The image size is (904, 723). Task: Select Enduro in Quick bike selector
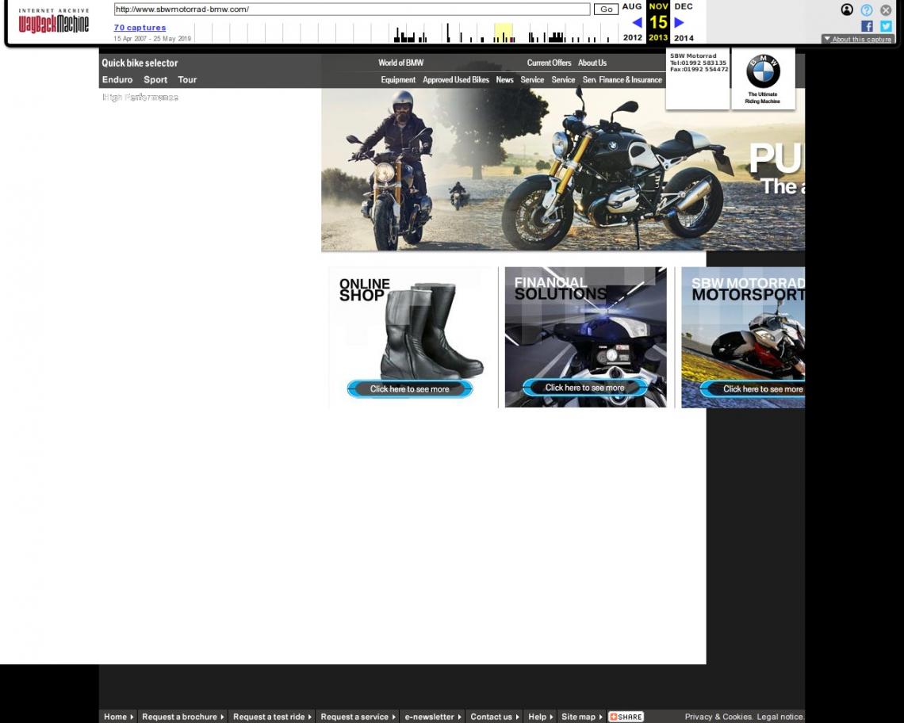117,79
